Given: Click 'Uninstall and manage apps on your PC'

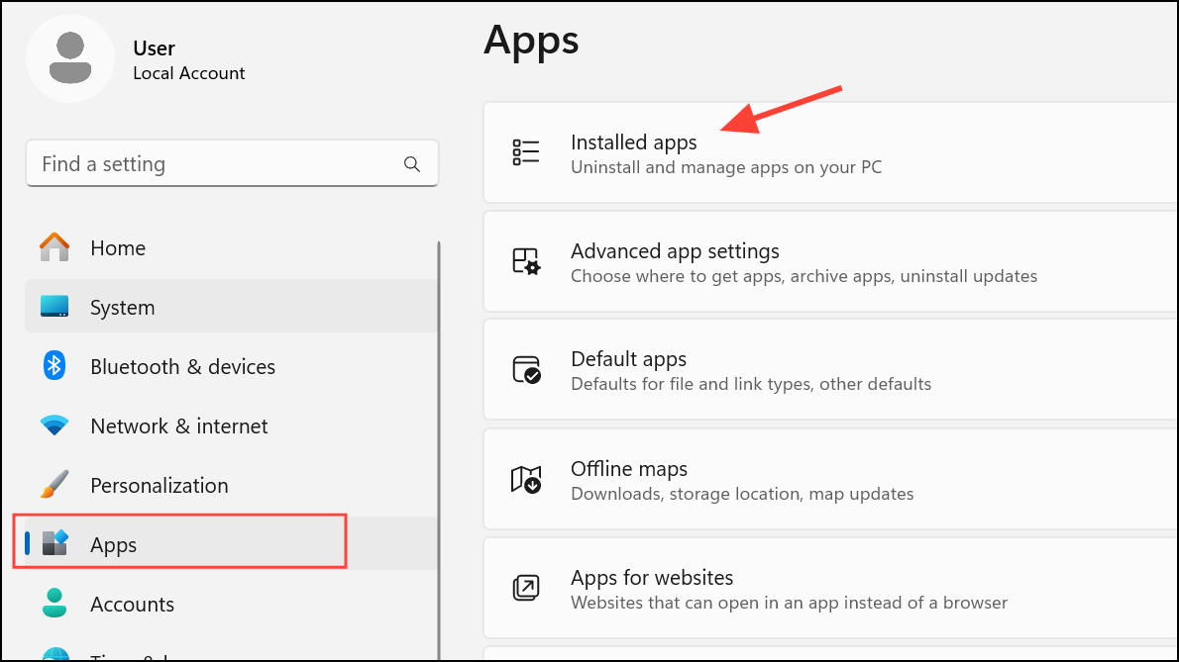Looking at the screenshot, I should pyautogui.click(x=725, y=166).
